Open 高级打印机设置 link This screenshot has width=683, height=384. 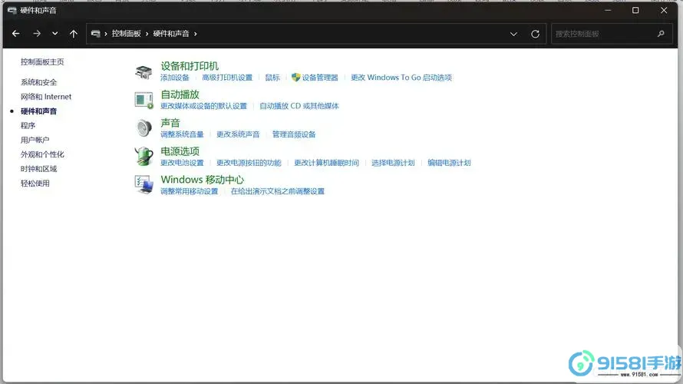click(x=227, y=78)
